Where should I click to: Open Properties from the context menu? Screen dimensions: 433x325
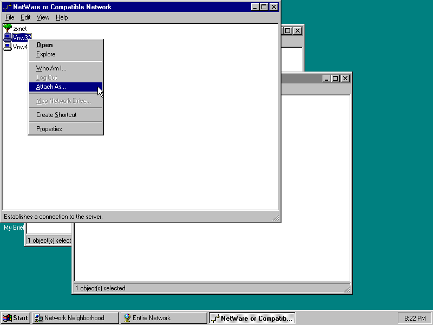pos(65,129)
